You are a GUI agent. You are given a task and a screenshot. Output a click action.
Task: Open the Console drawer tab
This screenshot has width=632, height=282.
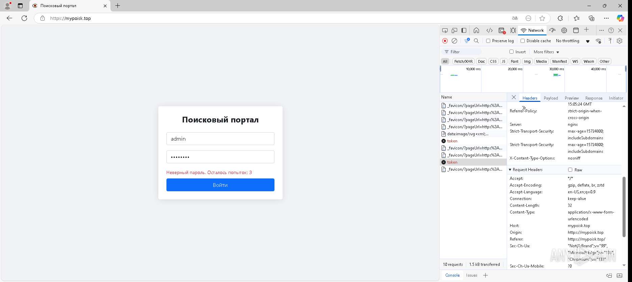(452, 275)
